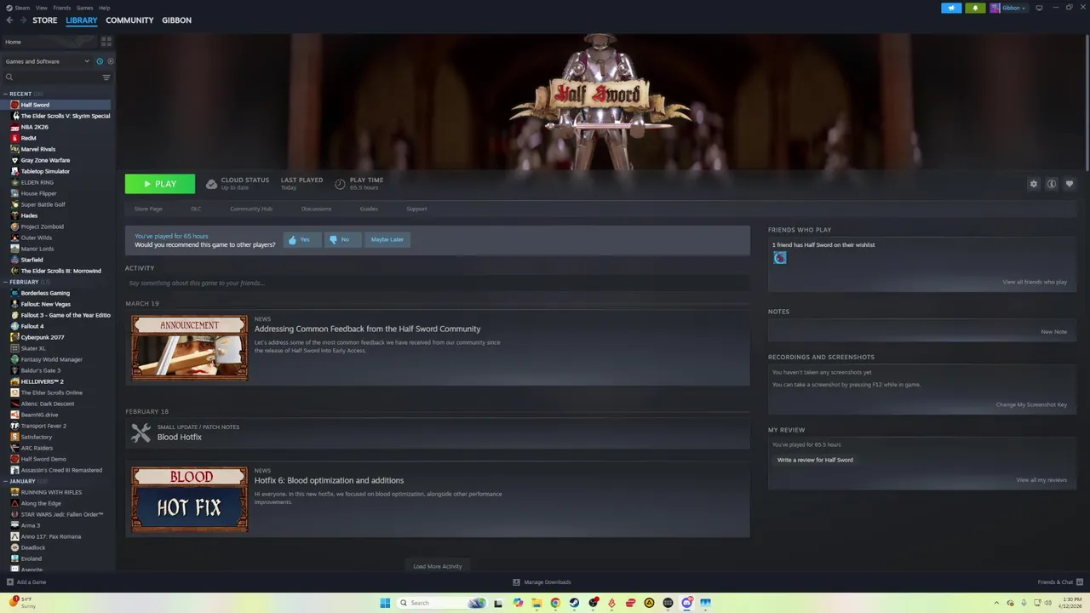This screenshot has height=613, width=1090.
Task: Open the library advanced filters icon
Action: [x=106, y=77]
